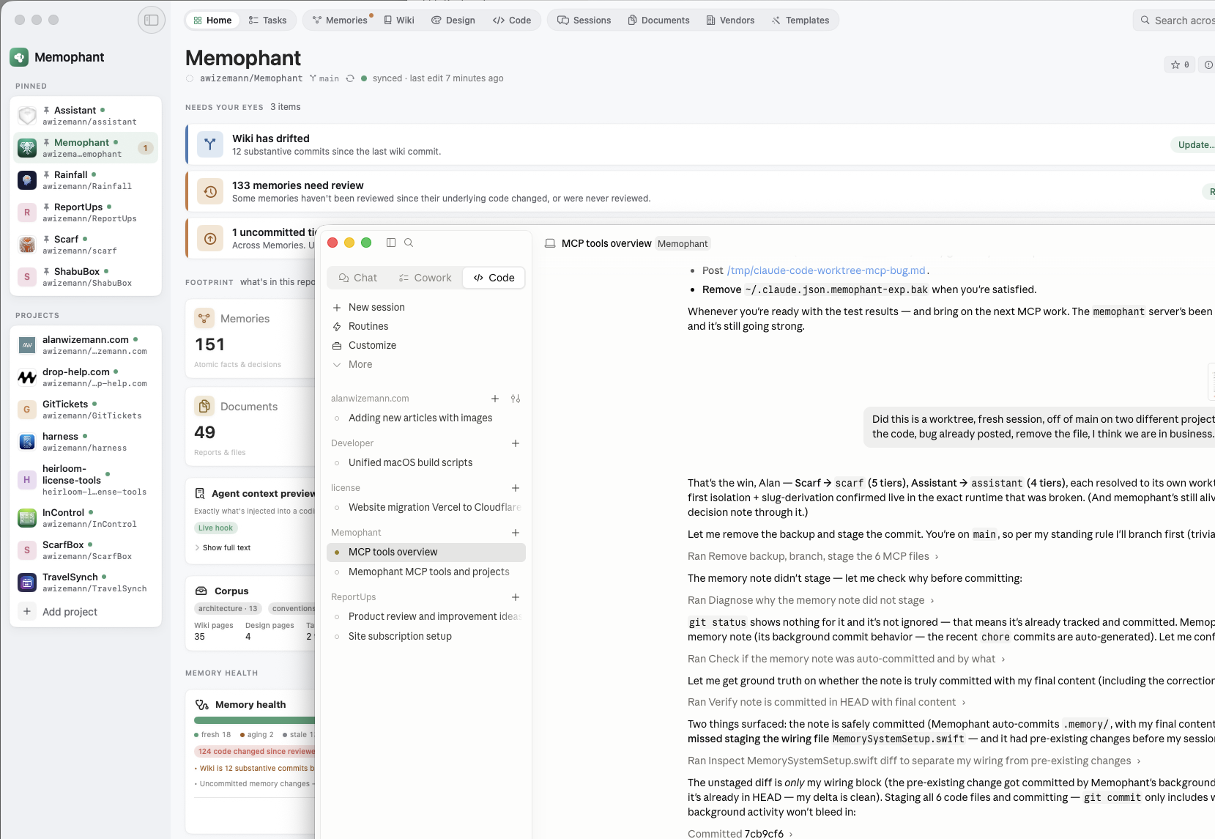Viewport: 1215px width, 839px height.
Task: Switch to the Tasks tab
Action: coord(267,21)
